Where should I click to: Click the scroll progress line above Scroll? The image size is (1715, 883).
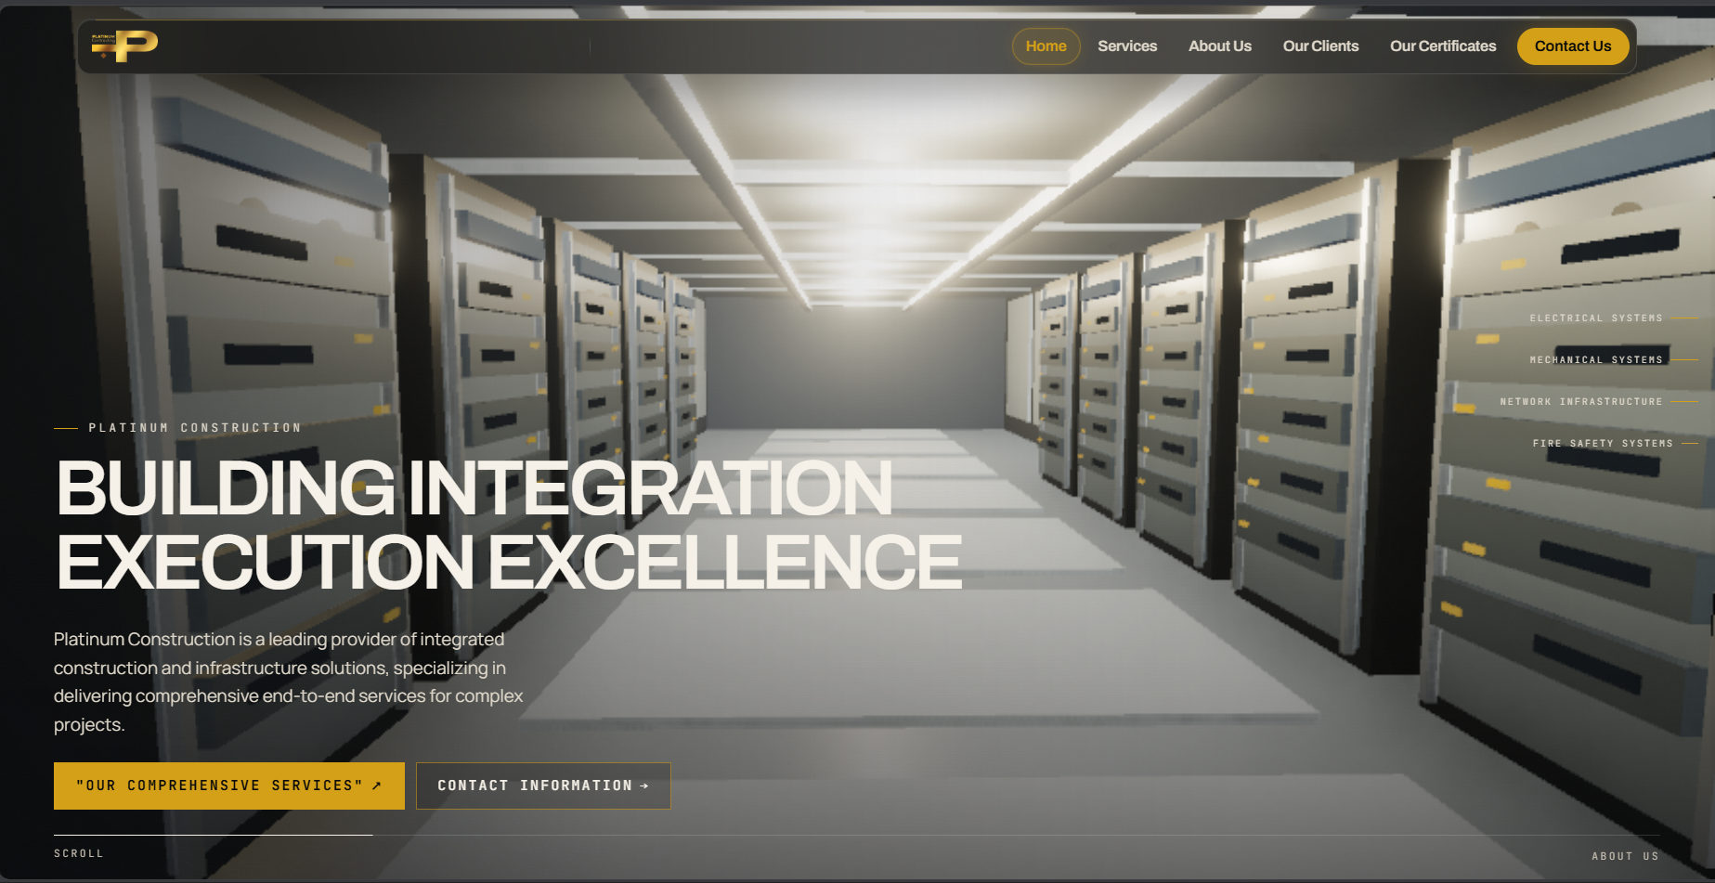coord(214,835)
